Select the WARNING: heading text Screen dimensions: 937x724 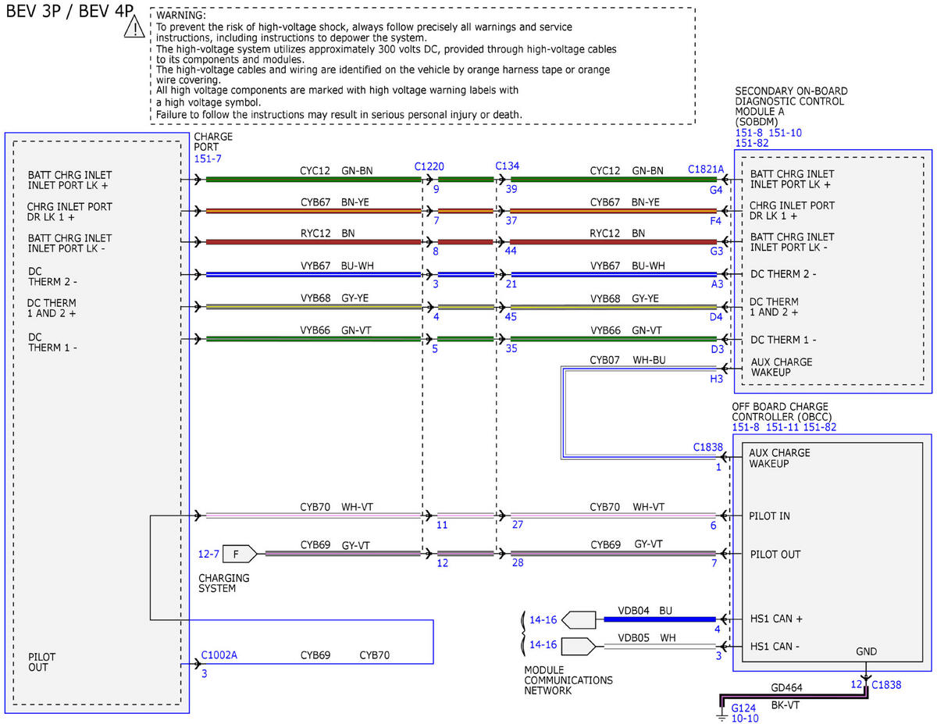tap(181, 16)
